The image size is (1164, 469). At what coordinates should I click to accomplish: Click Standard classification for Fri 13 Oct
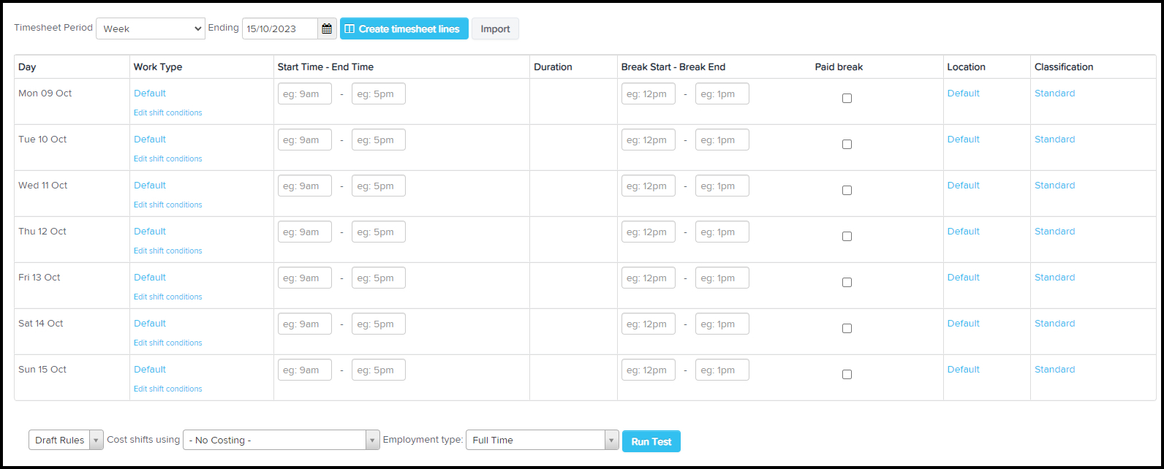1054,277
